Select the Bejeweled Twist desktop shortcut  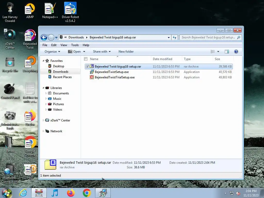coord(30,39)
